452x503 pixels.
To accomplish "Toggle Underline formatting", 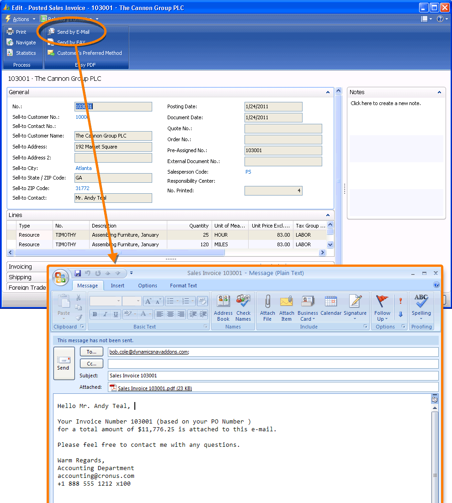I will point(116,314).
